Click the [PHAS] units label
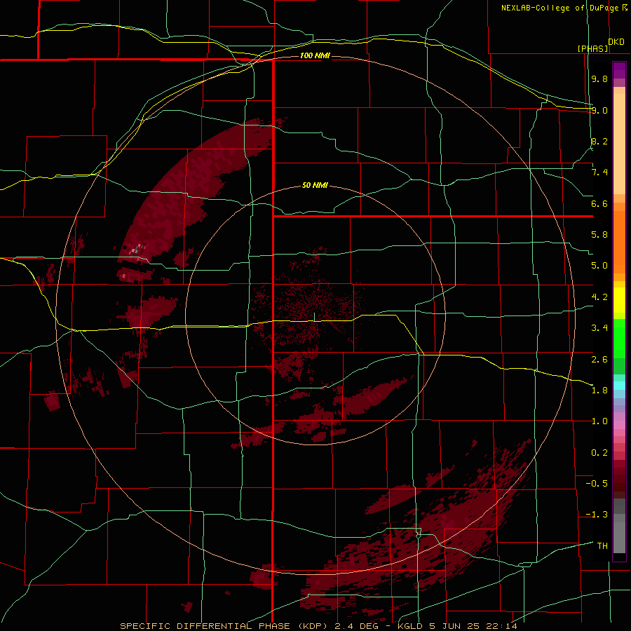This screenshot has width=631, height=631. 592,48
